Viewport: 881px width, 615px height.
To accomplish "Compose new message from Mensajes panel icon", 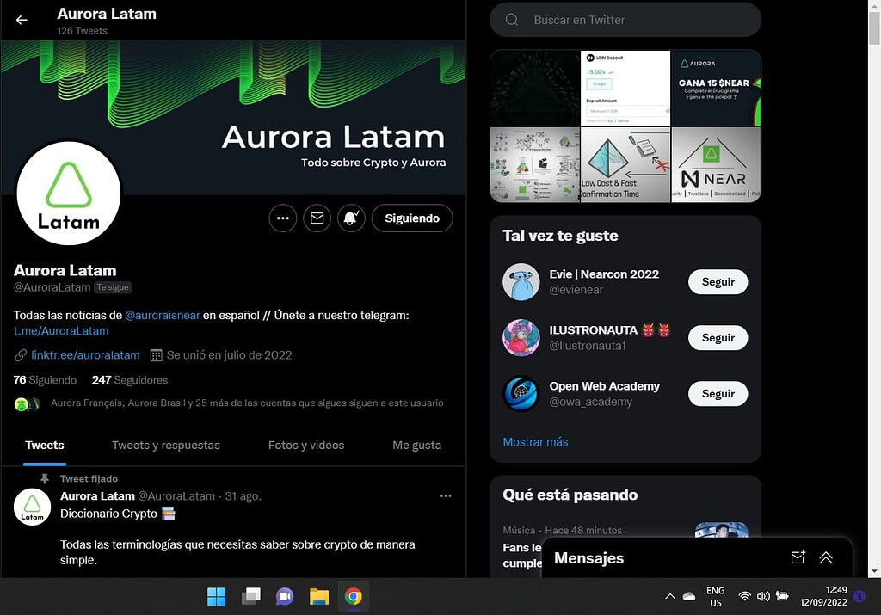I will (x=798, y=557).
